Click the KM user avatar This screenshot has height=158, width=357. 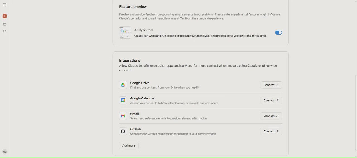click(5, 152)
